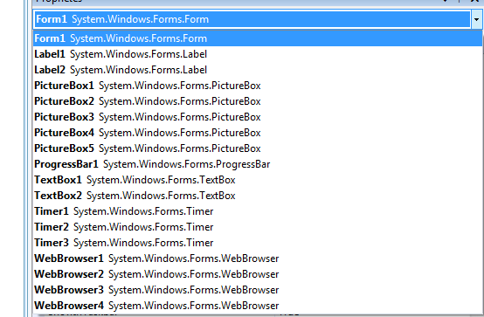Click WebBrowser3 in the list
The width and height of the screenshot is (484, 317).
point(258,290)
